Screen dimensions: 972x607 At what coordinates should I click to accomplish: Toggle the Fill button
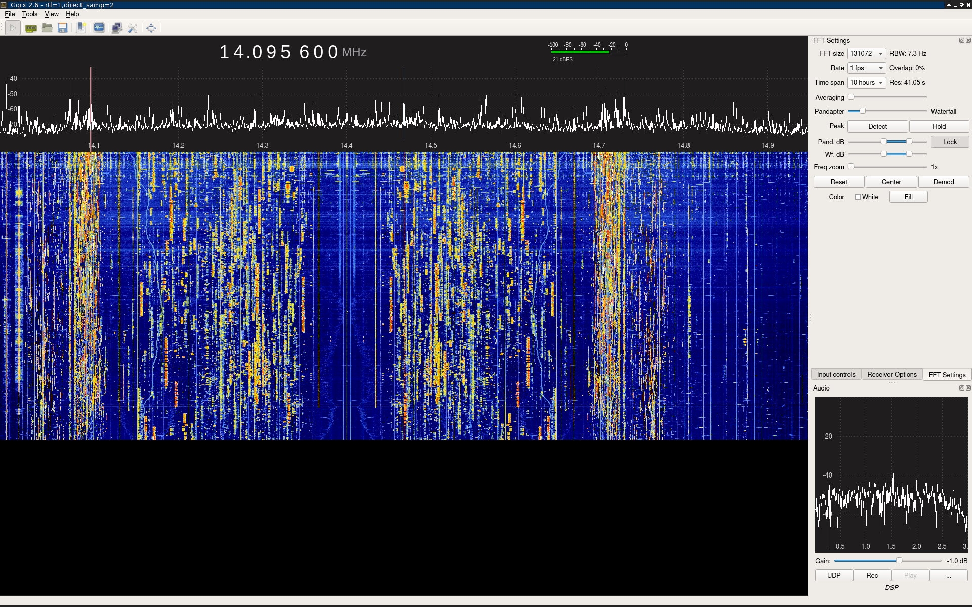tap(908, 197)
